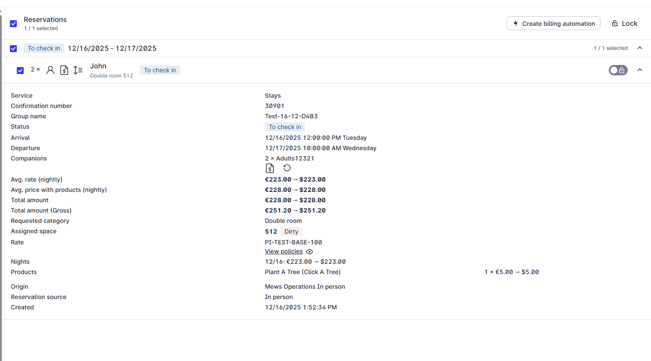This screenshot has height=361, width=651.
Task: Open the billing document icon under Companions
Action: tap(269, 168)
